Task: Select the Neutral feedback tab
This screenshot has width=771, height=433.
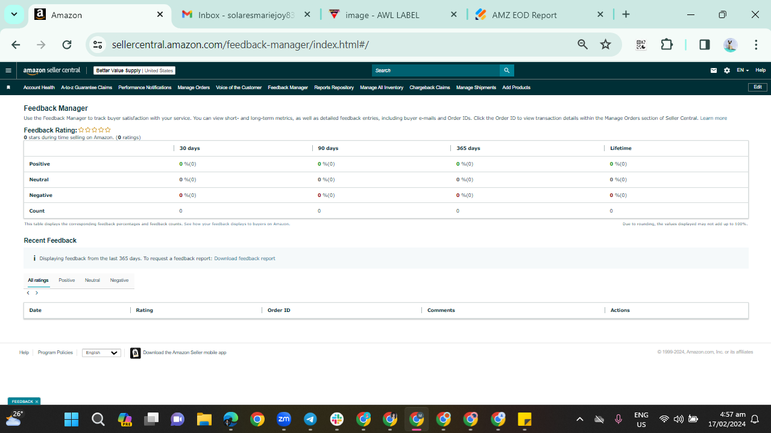Action: (92, 280)
